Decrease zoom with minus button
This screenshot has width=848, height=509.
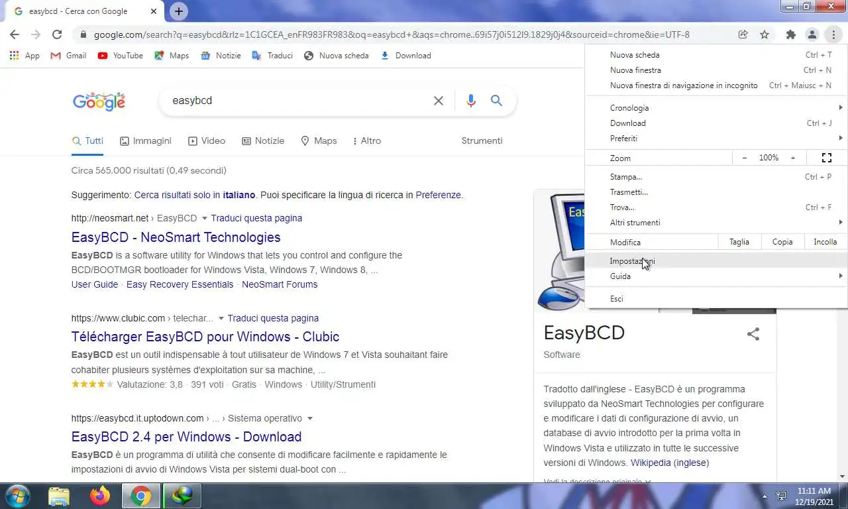click(x=745, y=158)
